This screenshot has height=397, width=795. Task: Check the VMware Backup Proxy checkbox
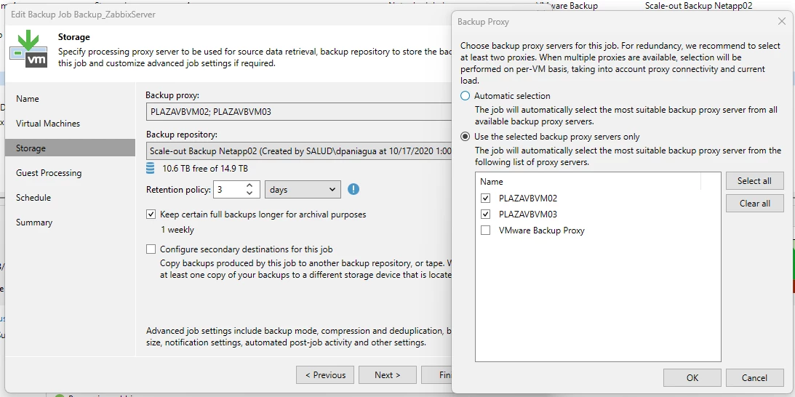(x=486, y=230)
